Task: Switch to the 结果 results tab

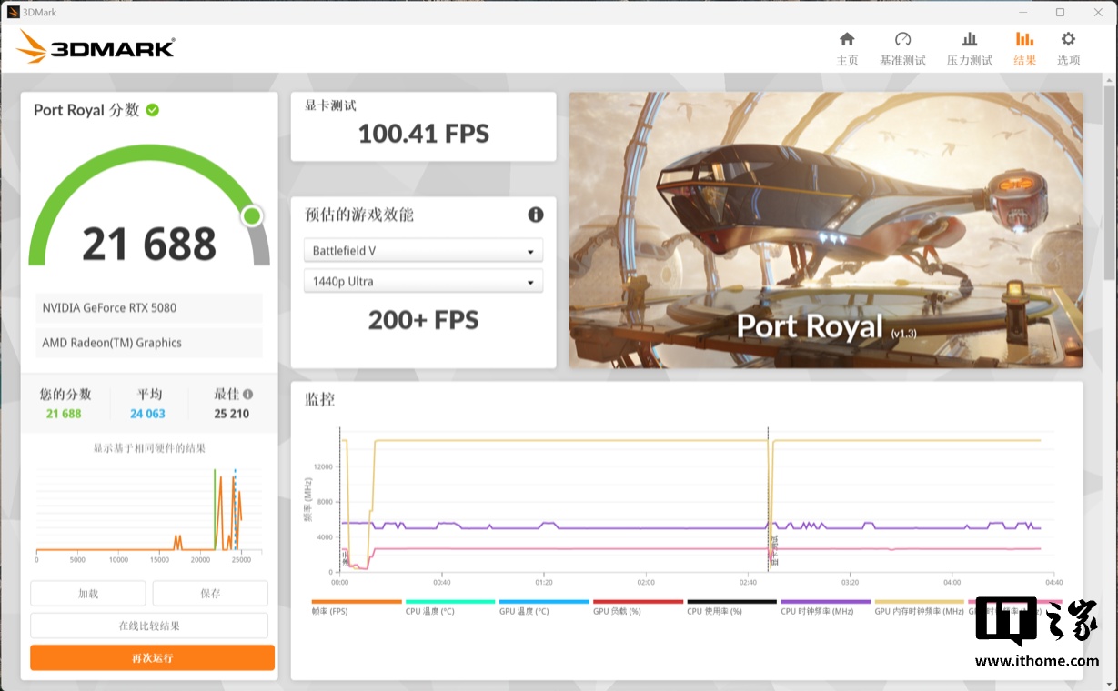Action: (x=1024, y=49)
